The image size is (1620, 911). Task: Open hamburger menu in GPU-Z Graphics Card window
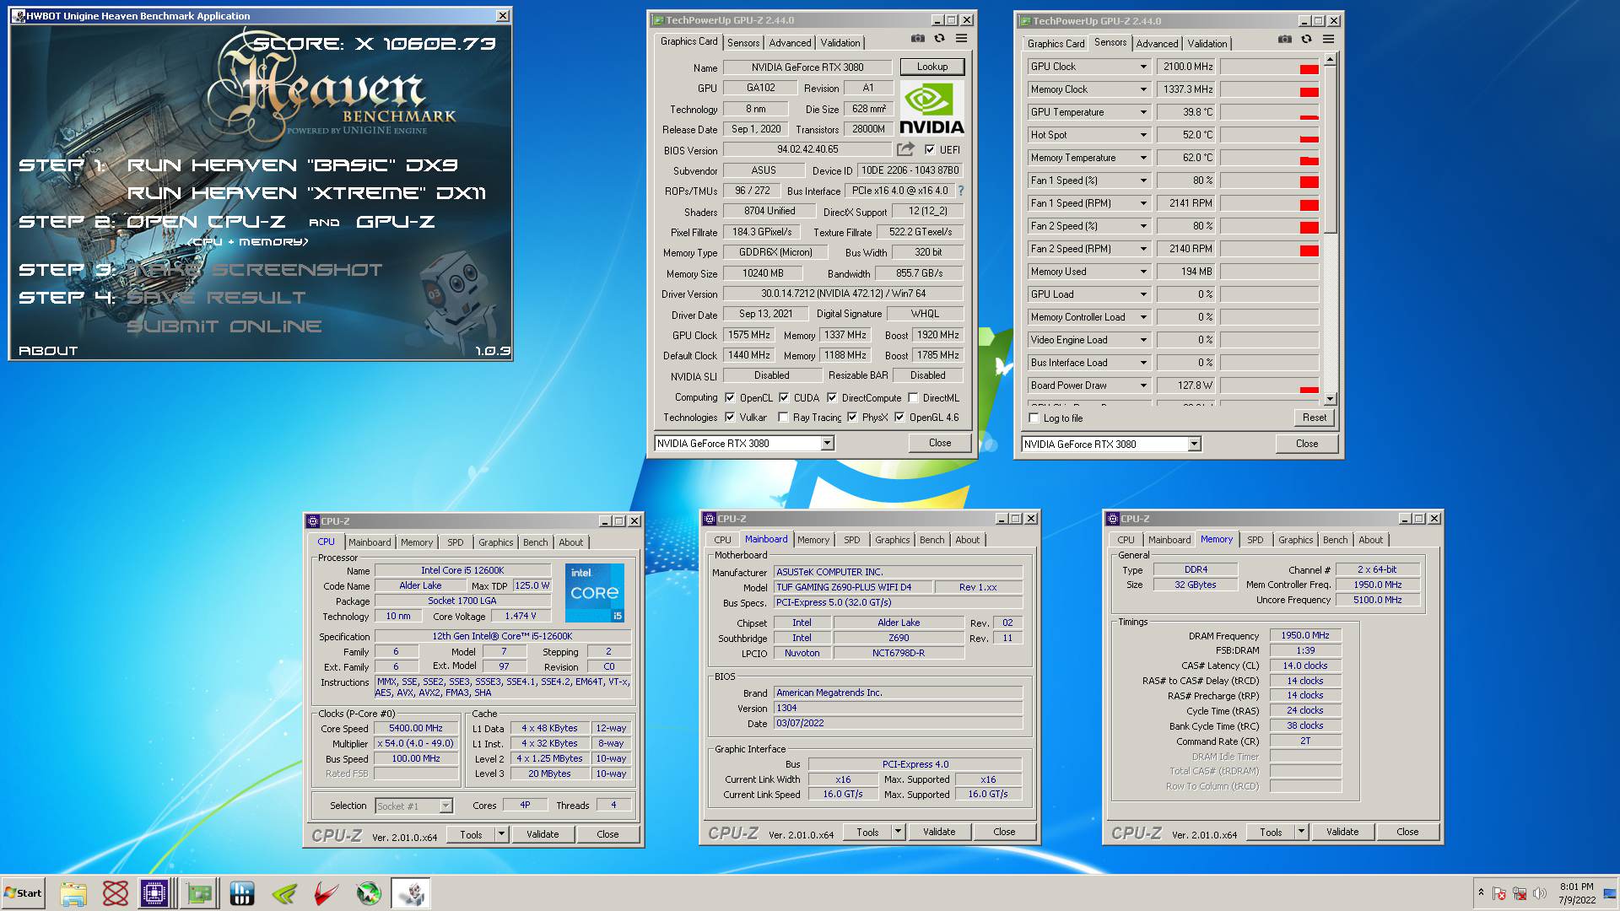961,39
